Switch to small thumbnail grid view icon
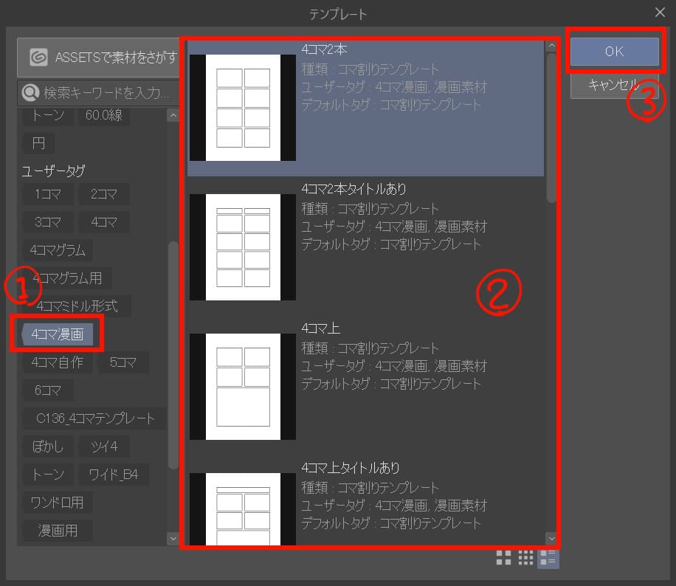Image resolution: width=676 pixels, height=586 pixels. [x=525, y=557]
